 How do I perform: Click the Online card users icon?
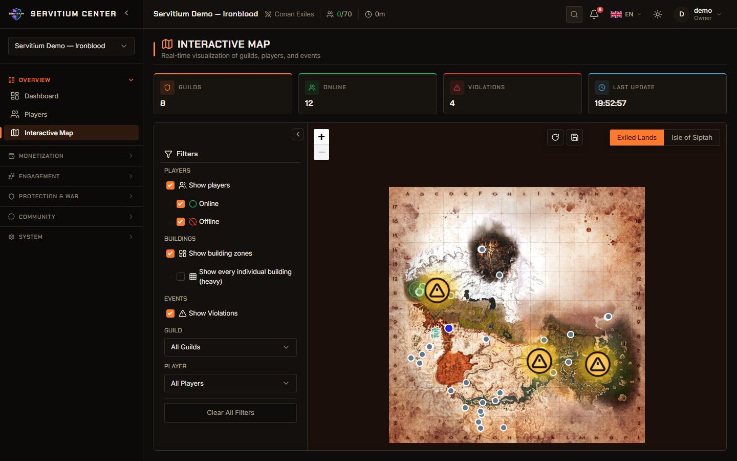pyautogui.click(x=312, y=88)
